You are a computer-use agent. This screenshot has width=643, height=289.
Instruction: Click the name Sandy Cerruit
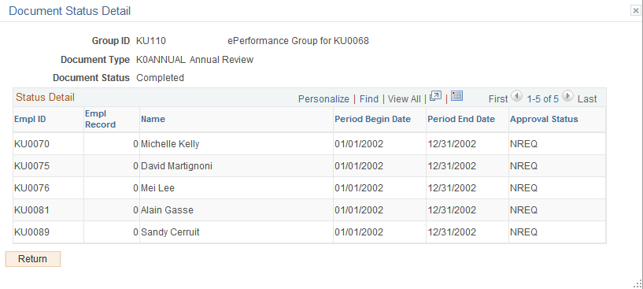[170, 233]
